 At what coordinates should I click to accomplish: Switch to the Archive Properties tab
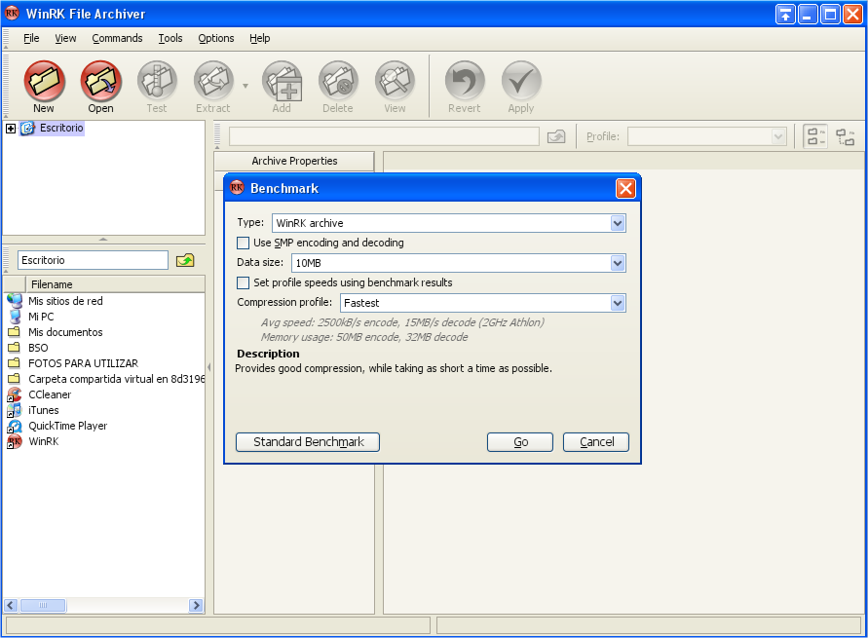point(294,161)
